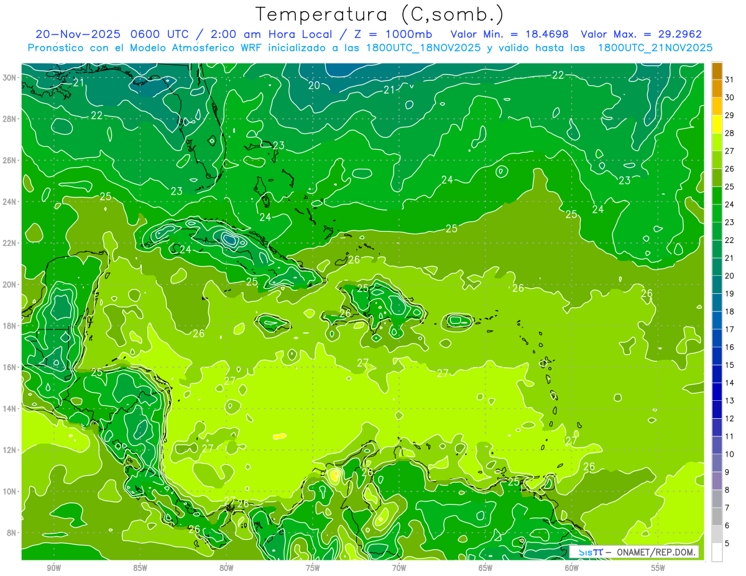Click the white swatch below label 5
The height and width of the screenshot is (576, 746).
[717, 552]
